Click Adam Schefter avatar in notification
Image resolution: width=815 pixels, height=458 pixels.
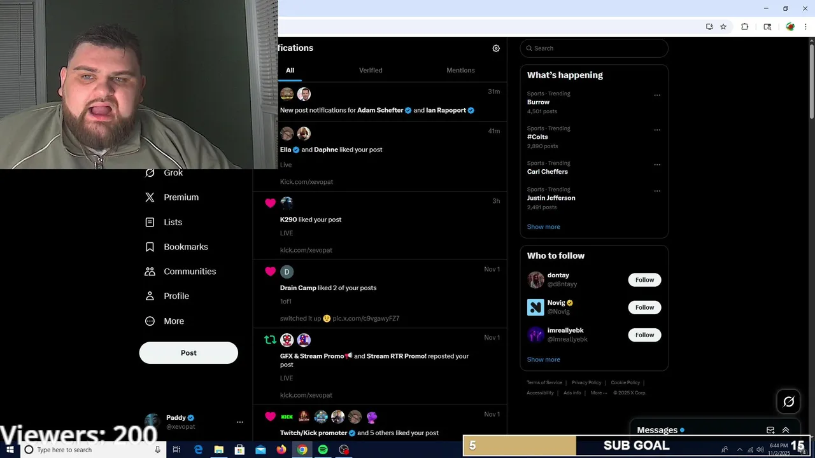pyautogui.click(x=287, y=94)
